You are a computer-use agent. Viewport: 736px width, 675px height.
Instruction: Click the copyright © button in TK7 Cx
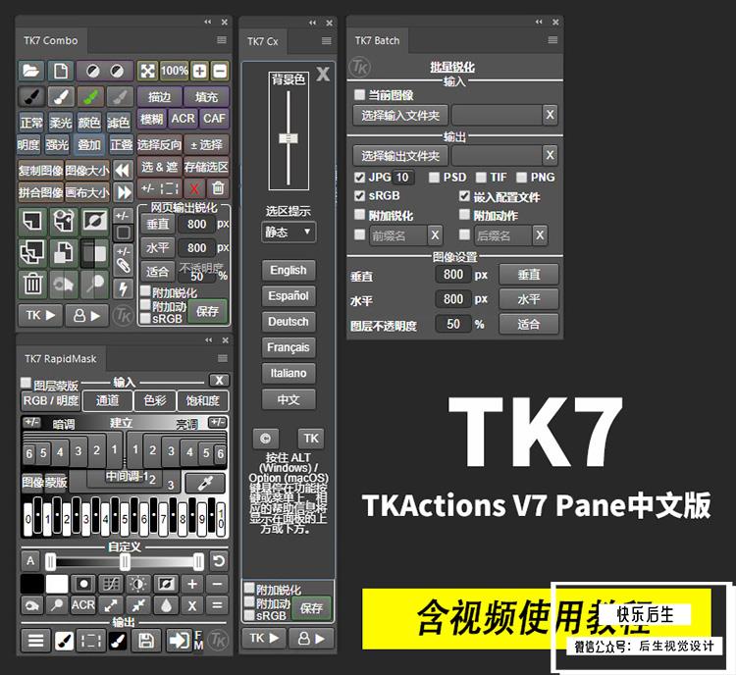[266, 439]
